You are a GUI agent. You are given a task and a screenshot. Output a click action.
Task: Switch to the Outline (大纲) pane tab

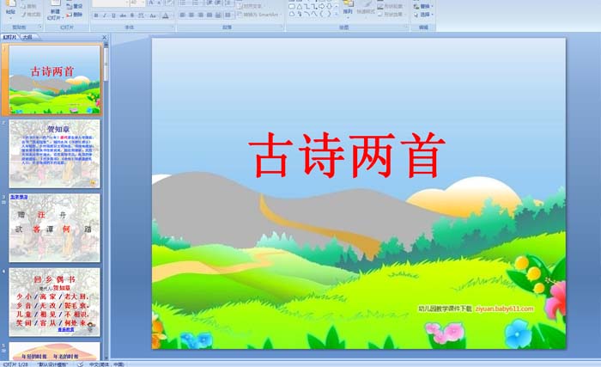27,37
